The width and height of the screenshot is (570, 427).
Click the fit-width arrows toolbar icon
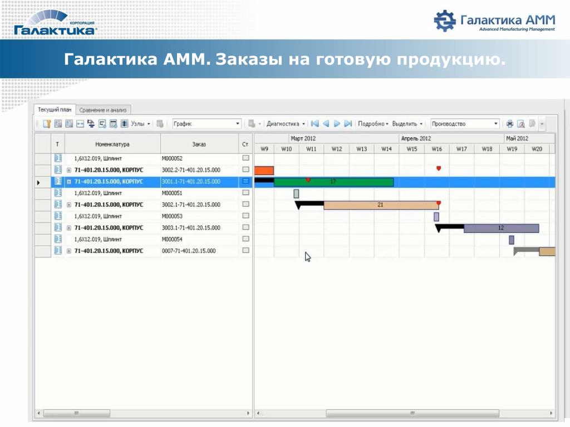[x=80, y=124]
